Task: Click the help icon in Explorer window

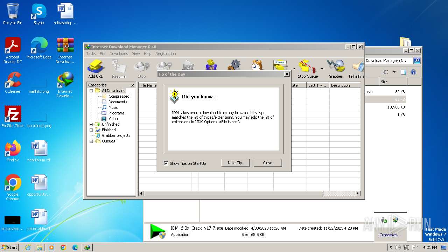Action: 413,72
